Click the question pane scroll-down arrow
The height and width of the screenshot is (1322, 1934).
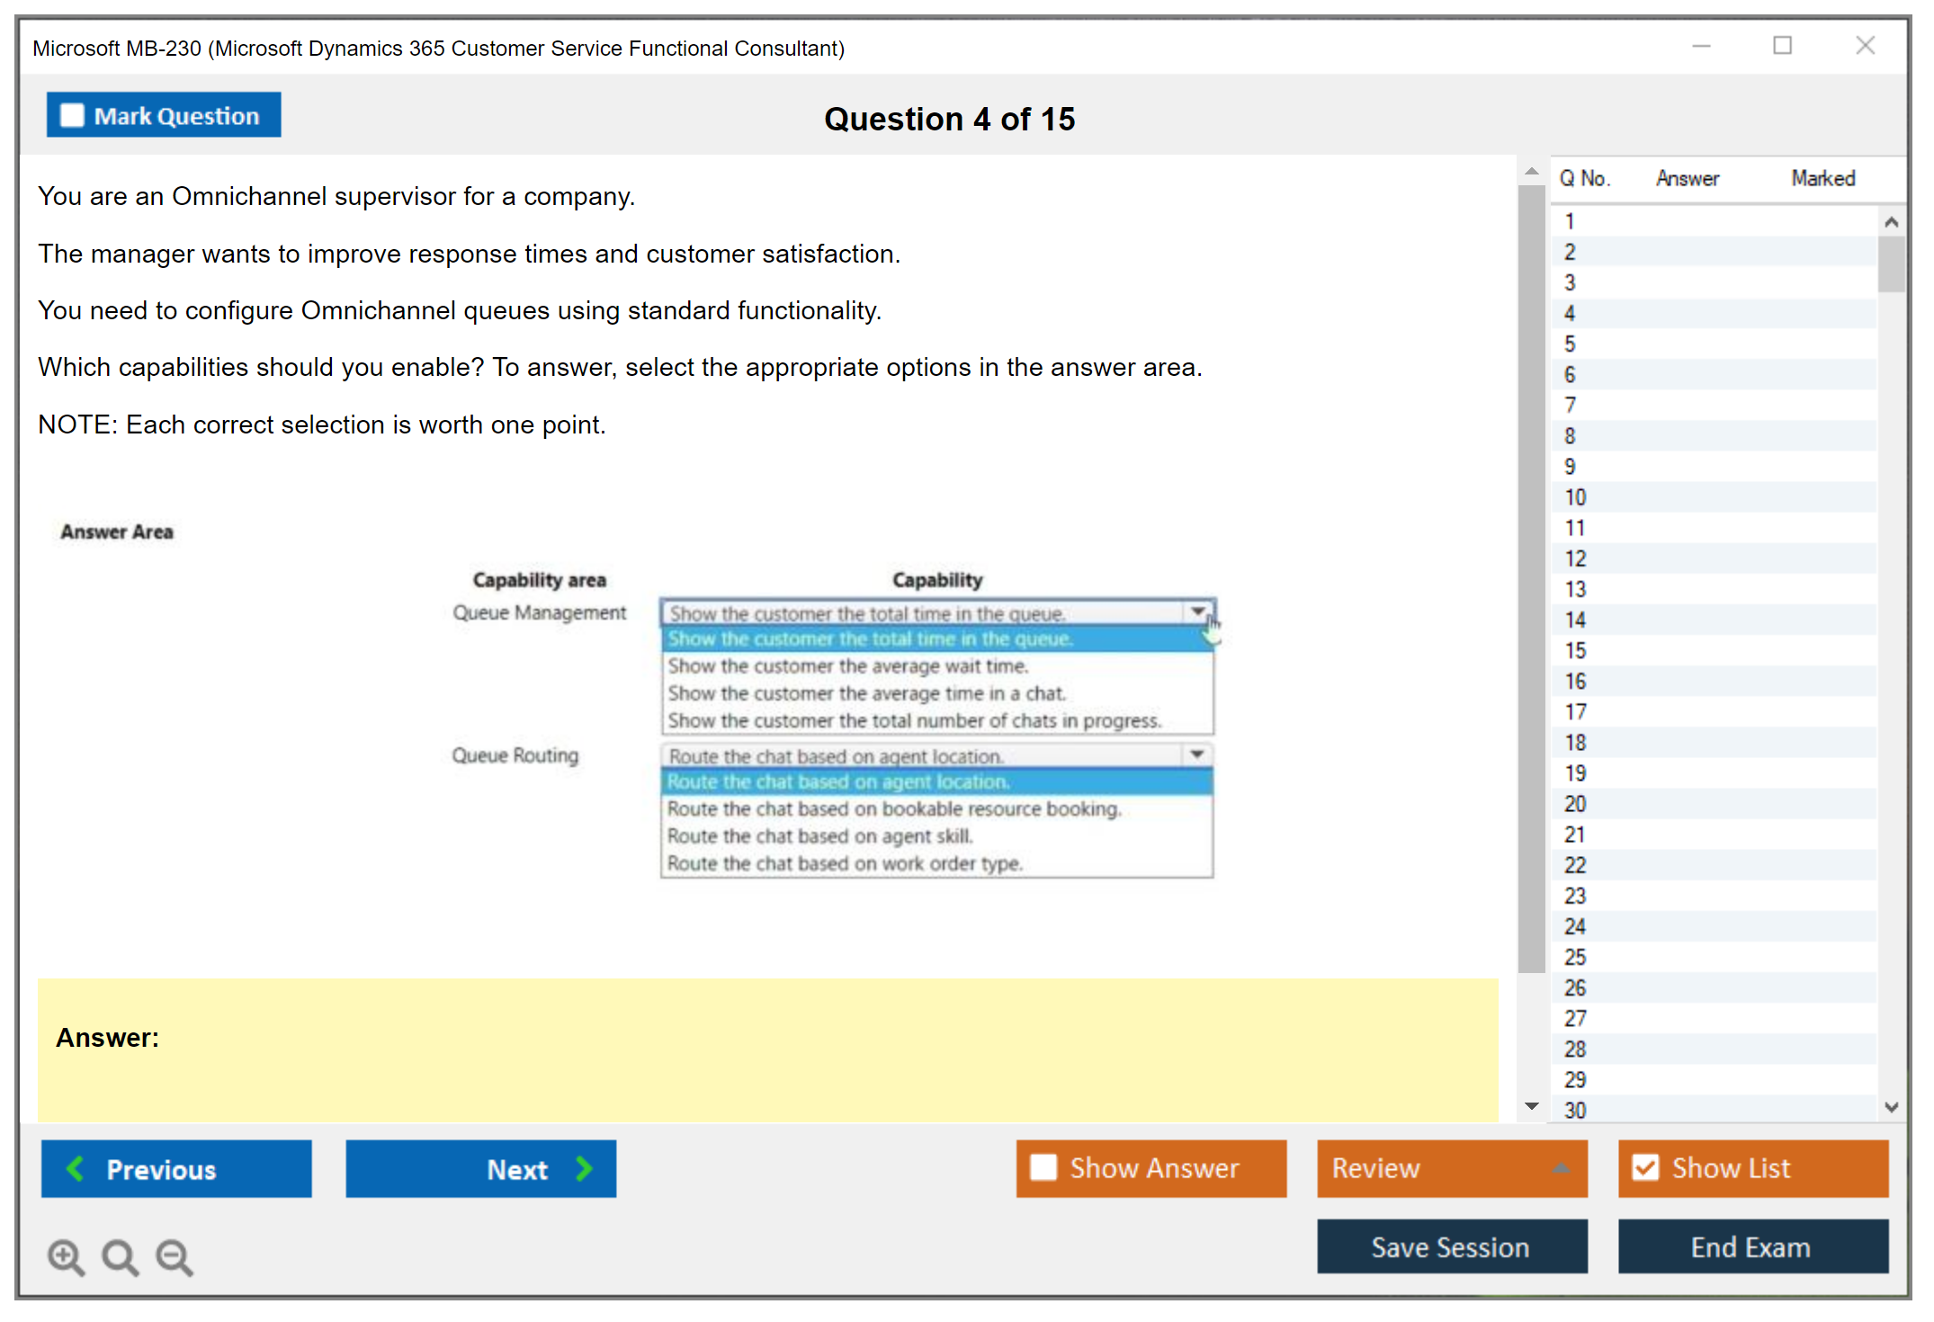[x=1532, y=1106]
